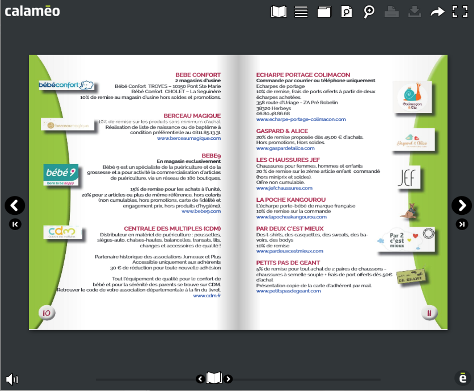Click the BEBE CONFORT heading
This screenshot has width=474, height=391.
[x=198, y=75]
